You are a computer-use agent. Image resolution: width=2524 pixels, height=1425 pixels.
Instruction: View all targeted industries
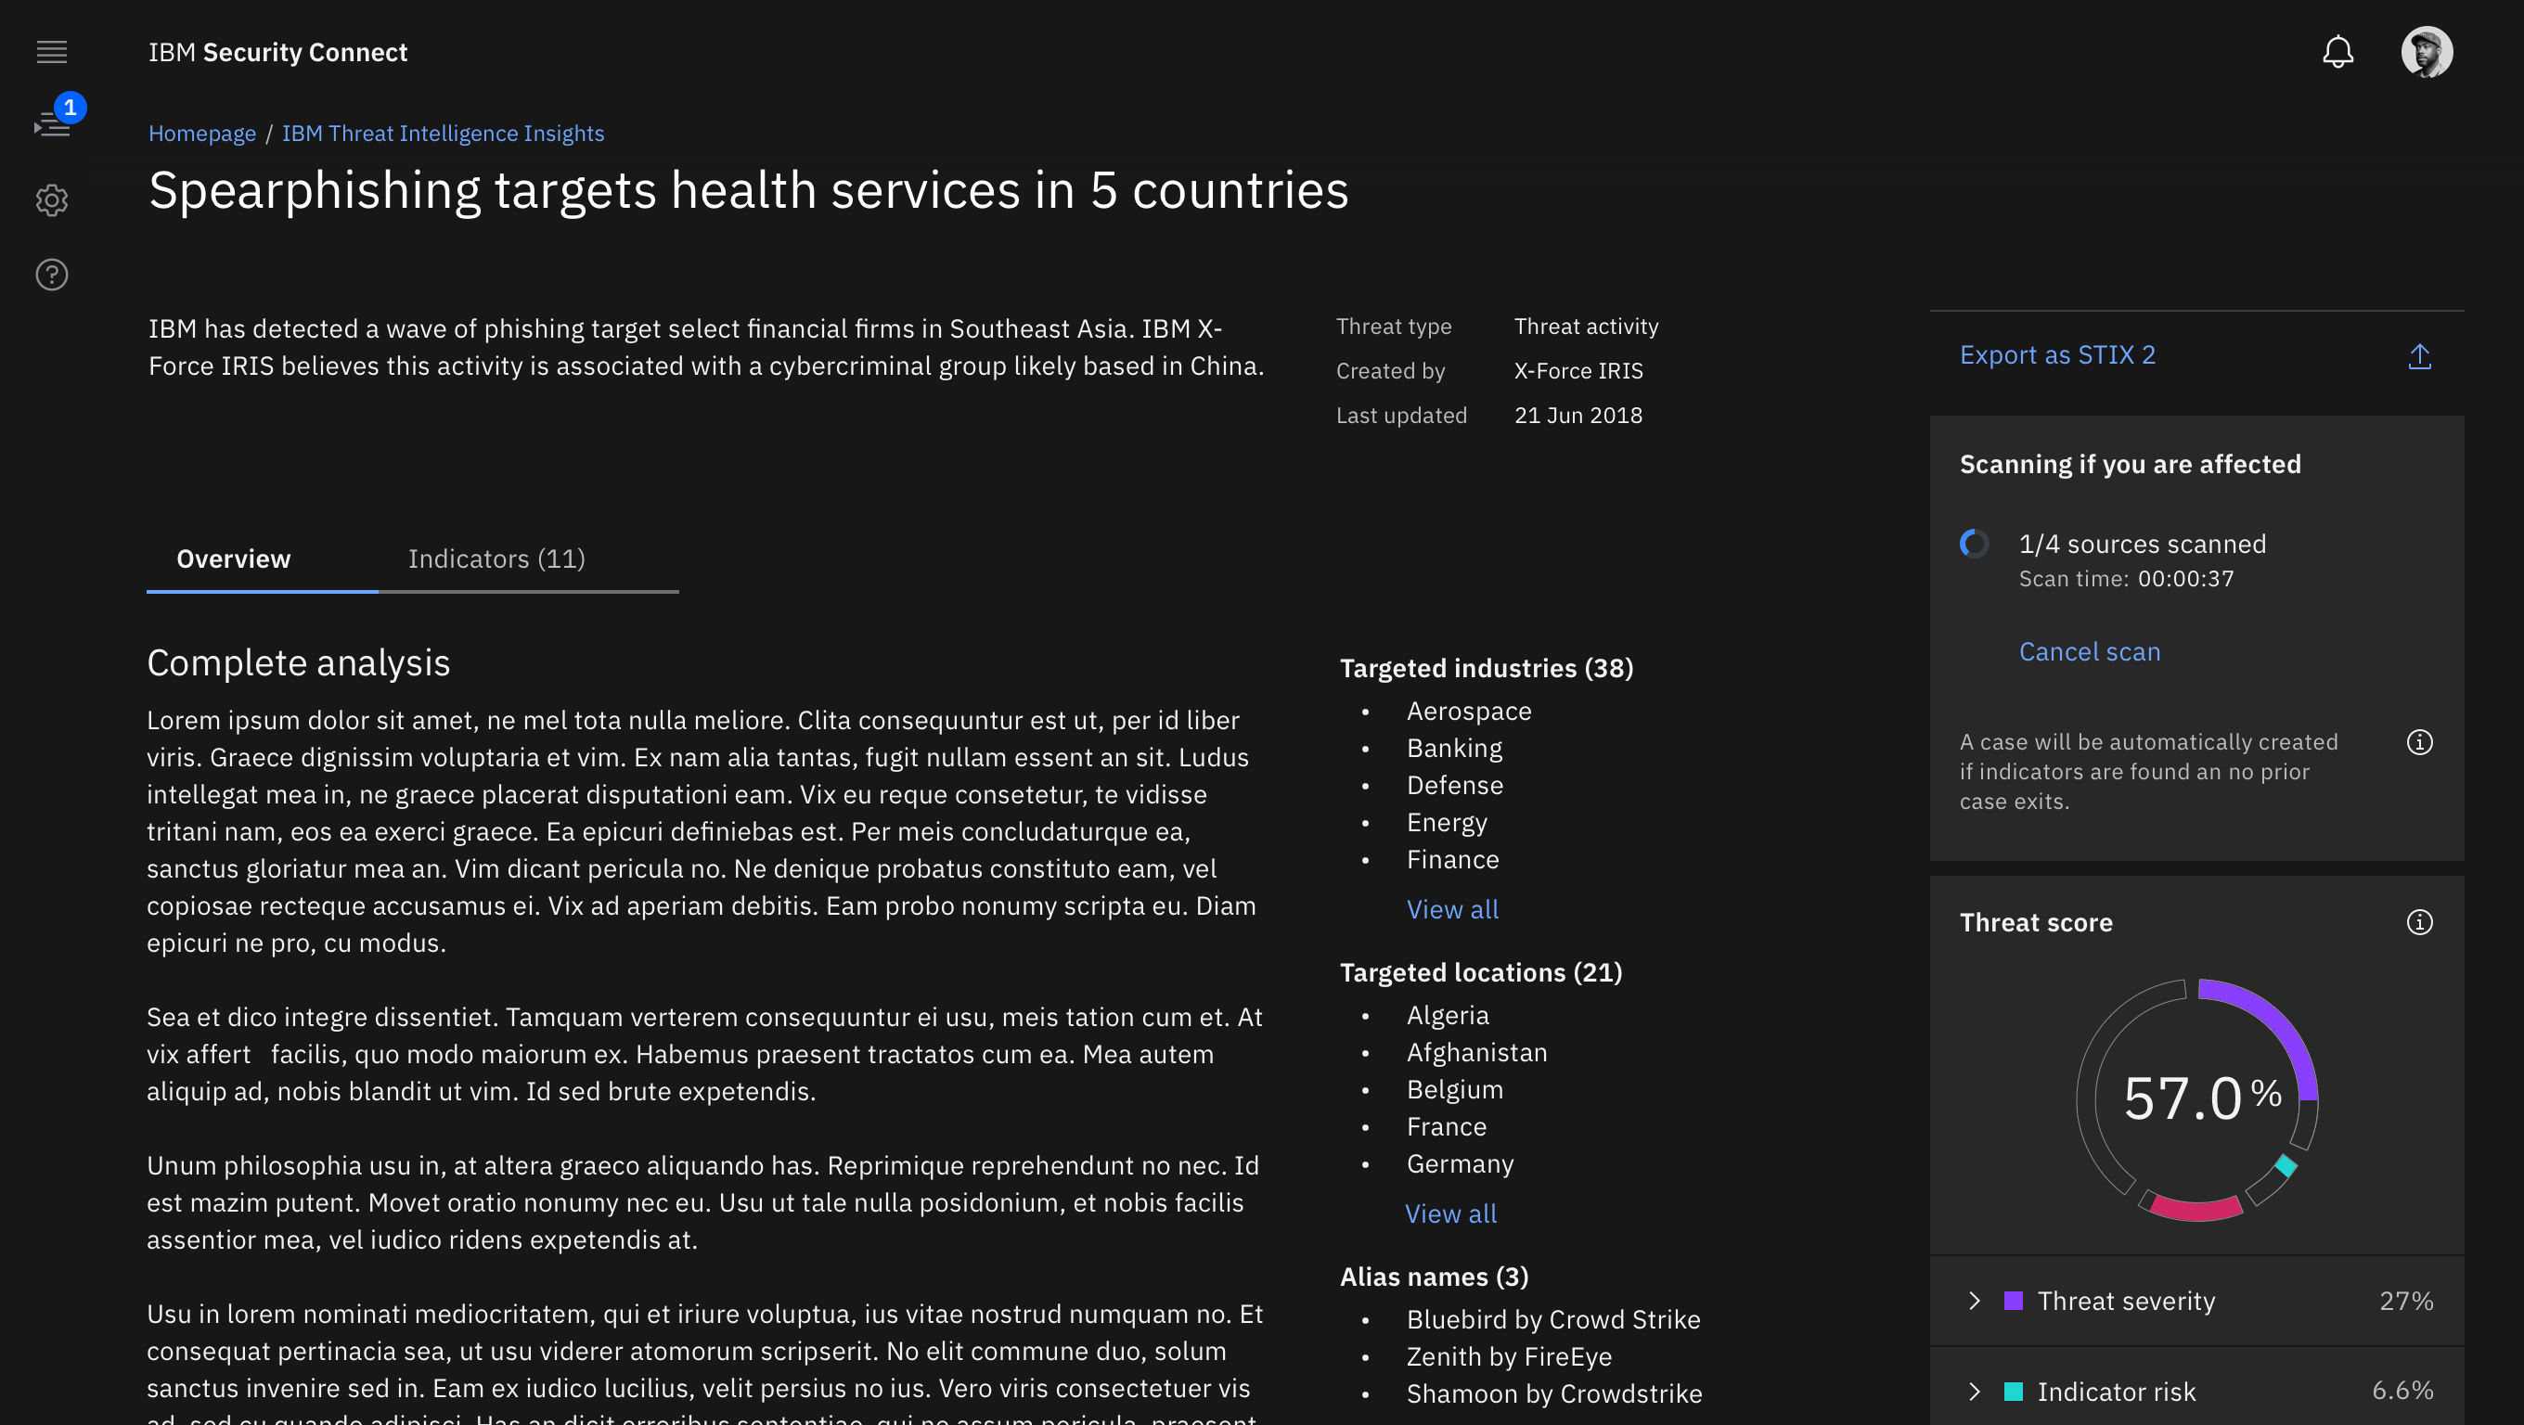[x=1452, y=910]
